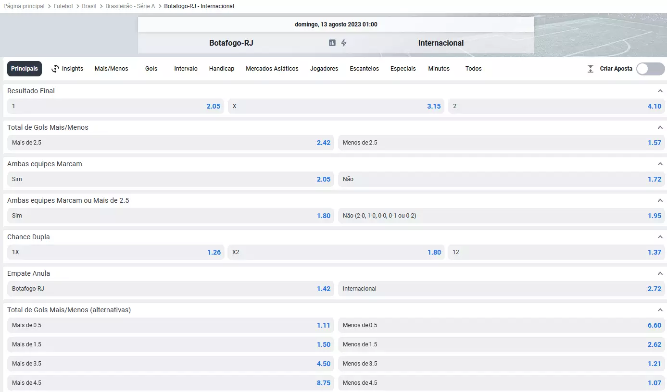Screen dimensions: 667x392
Task: Click the lightning bolt icon
Action: tap(344, 43)
